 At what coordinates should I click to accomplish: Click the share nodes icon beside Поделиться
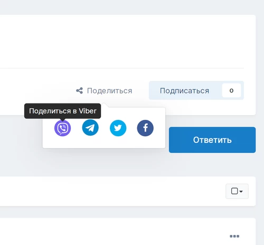click(79, 91)
